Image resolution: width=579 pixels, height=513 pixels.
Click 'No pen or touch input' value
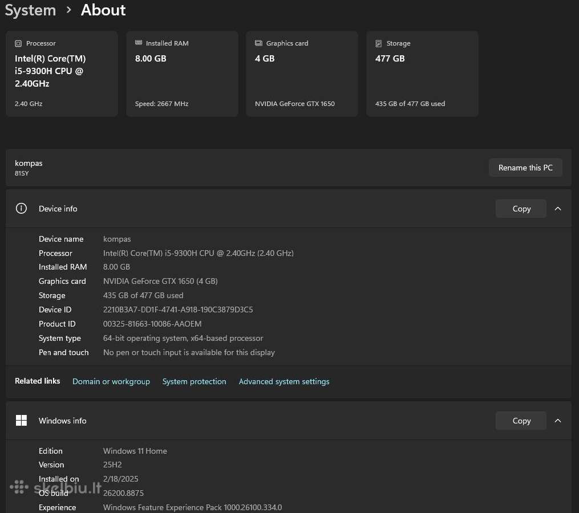tap(189, 353)
